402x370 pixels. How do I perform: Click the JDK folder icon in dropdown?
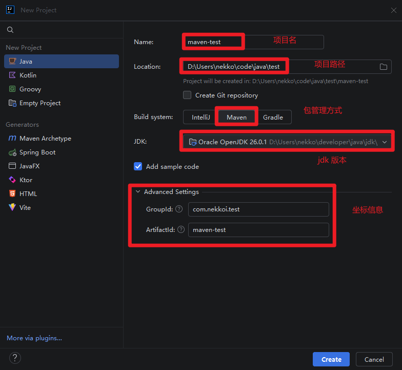click(x=193, y=142)
